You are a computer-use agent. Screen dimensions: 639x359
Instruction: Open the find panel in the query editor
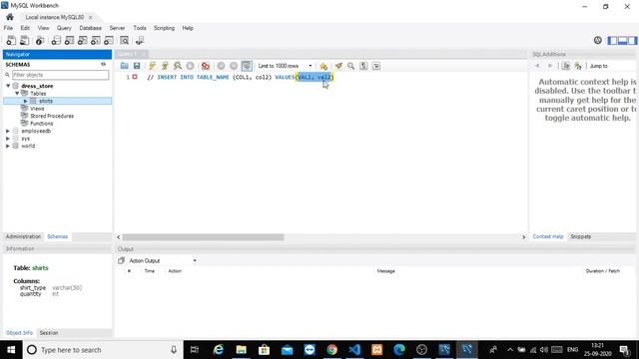coord(350,66)
